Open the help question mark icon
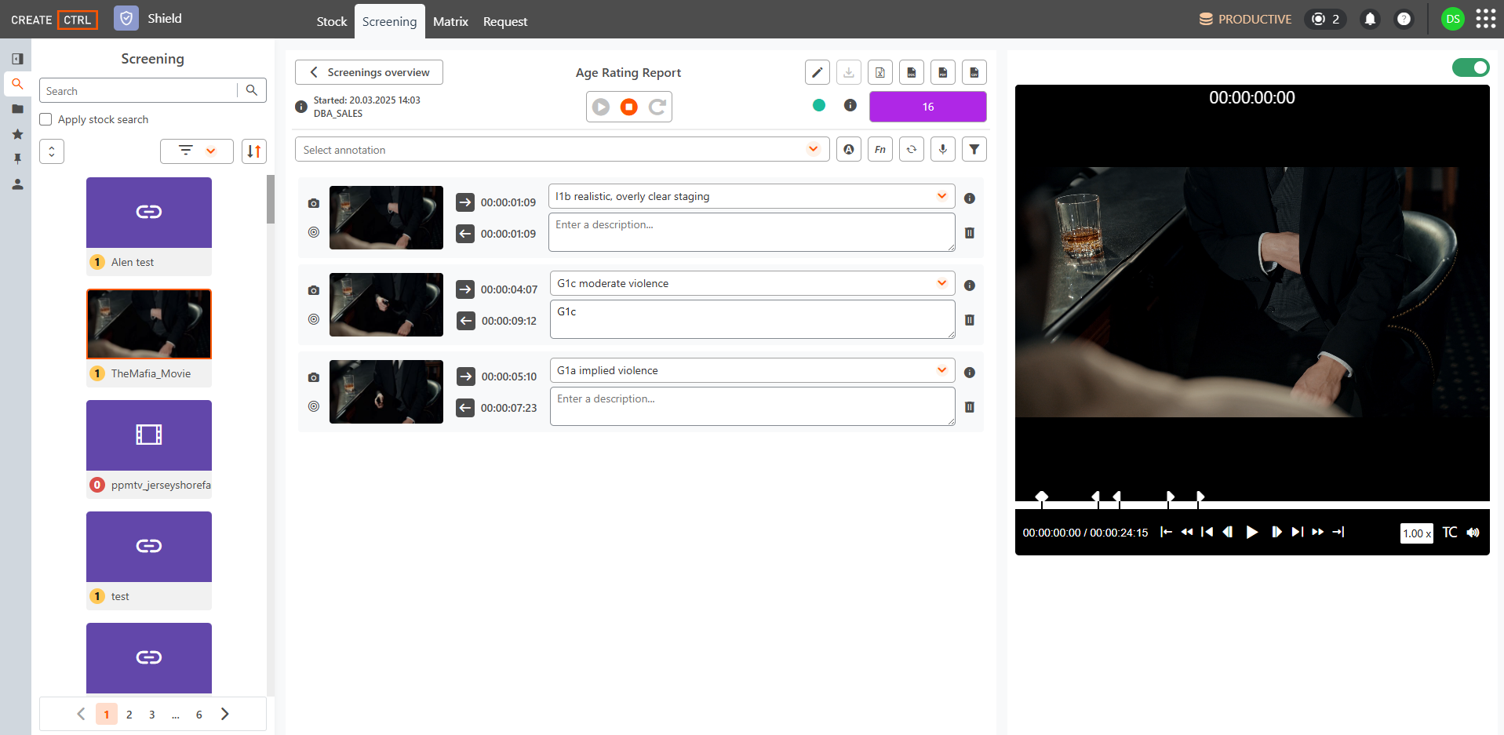The width and height of the screenshot is (1504, 735). [1404, 19]
